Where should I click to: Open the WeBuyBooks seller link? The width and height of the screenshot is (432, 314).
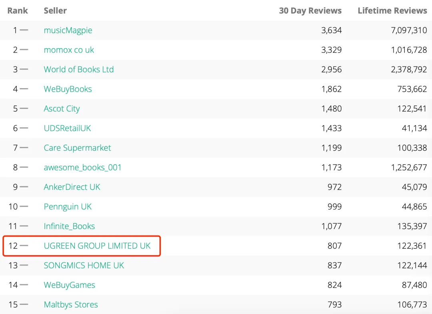[x=68, y=89]
